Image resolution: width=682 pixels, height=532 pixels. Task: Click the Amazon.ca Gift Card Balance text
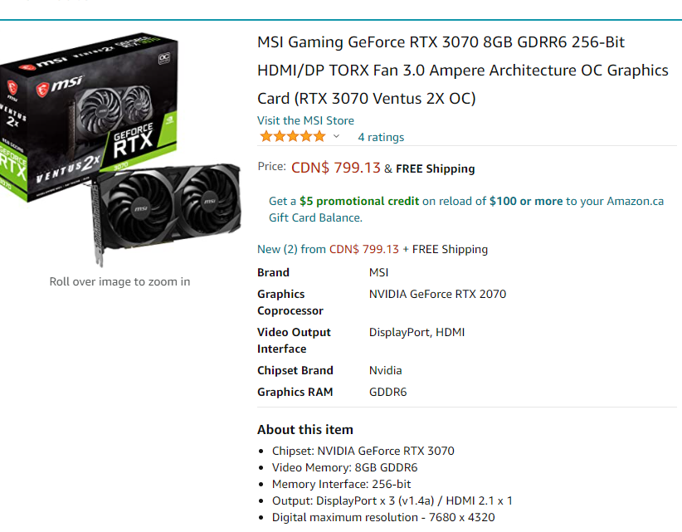click(466, 209)
